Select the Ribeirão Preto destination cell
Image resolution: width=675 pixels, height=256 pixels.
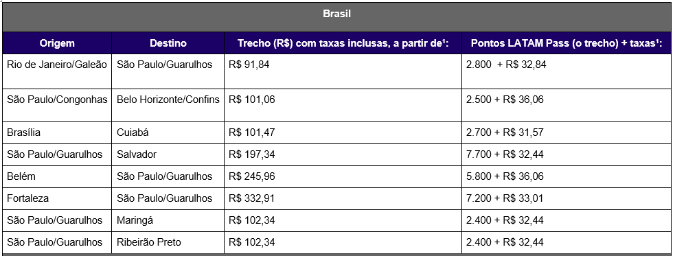(168, 242)
